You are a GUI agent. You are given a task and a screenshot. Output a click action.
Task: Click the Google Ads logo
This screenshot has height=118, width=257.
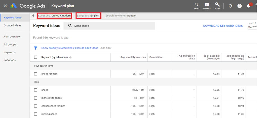tap(14, 6)
